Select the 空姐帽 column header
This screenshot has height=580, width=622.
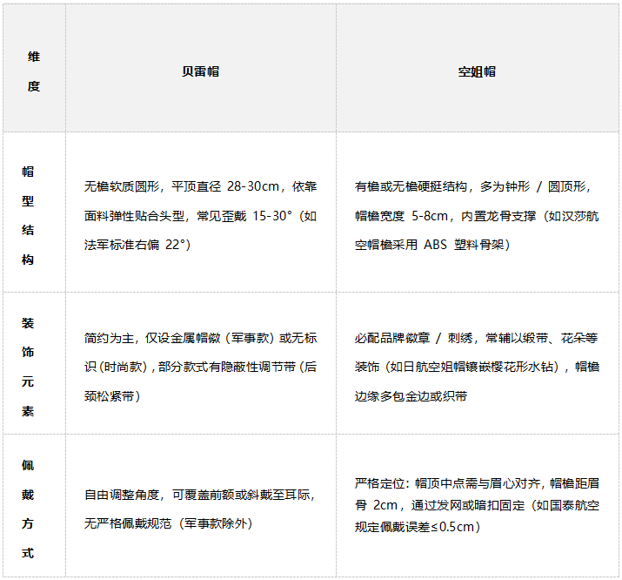pyautogui.click(x=477, y=71)
